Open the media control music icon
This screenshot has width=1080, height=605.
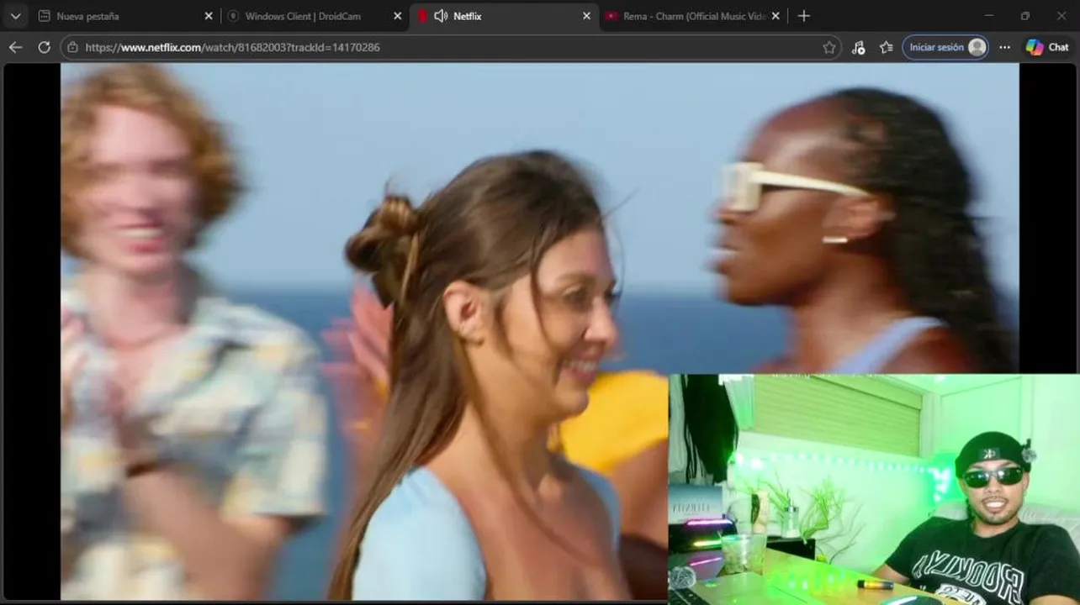858,47
